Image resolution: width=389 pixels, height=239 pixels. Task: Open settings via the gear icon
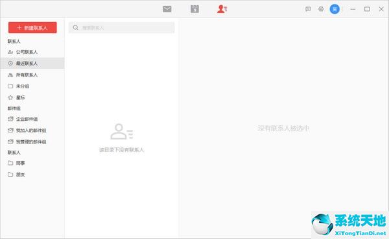coord(321,9)
